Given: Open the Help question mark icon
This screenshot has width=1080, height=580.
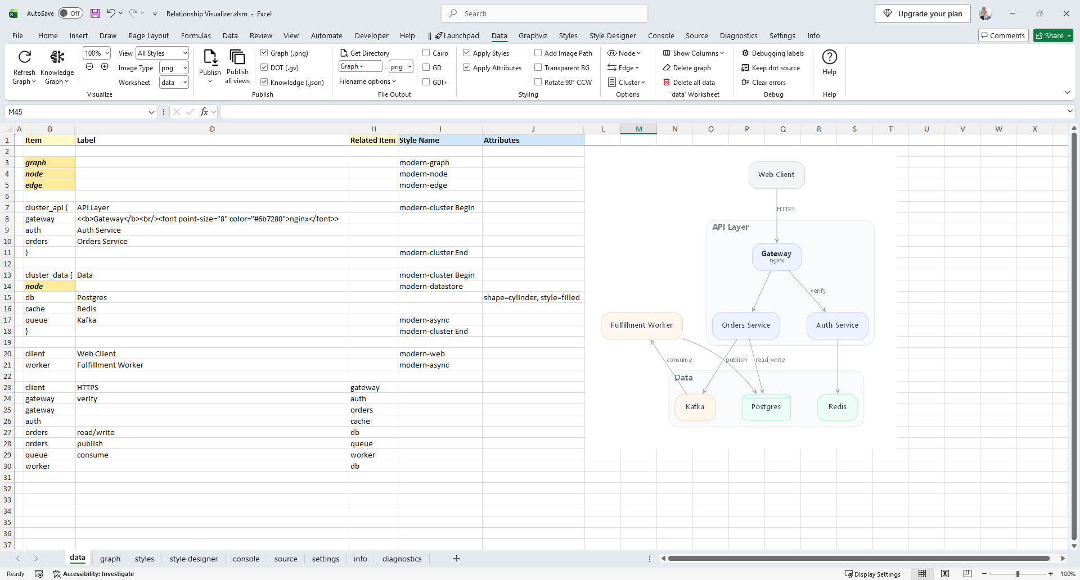Looking at the screenshot, I should click(829, 57).
